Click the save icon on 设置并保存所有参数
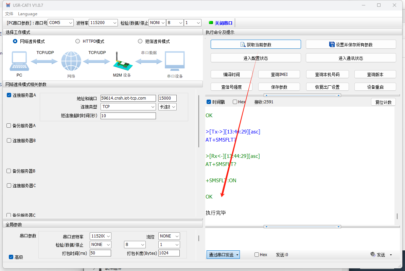This screenshot has width=405, height=271. click(x=332, y=44)
